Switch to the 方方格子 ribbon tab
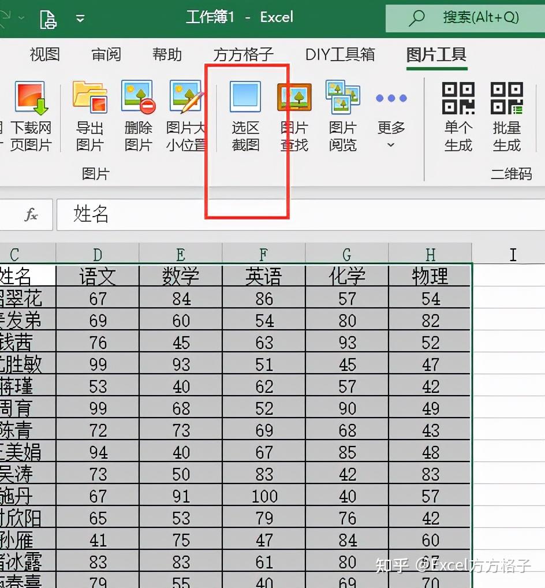The image size is (545, 588). (242, 54)
